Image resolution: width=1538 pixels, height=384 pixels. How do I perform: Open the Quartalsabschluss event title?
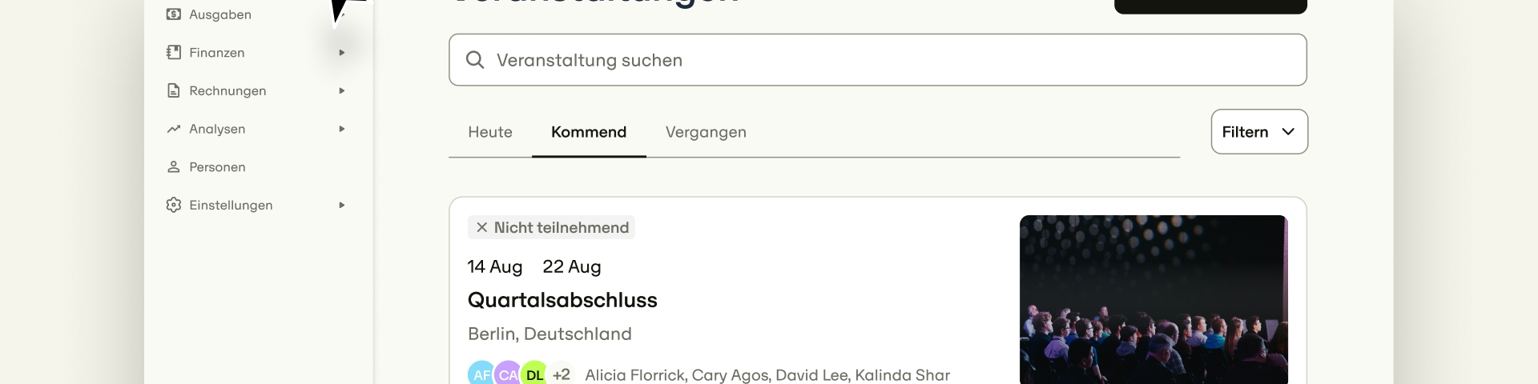pyautogui.click(x=562, y=300)
